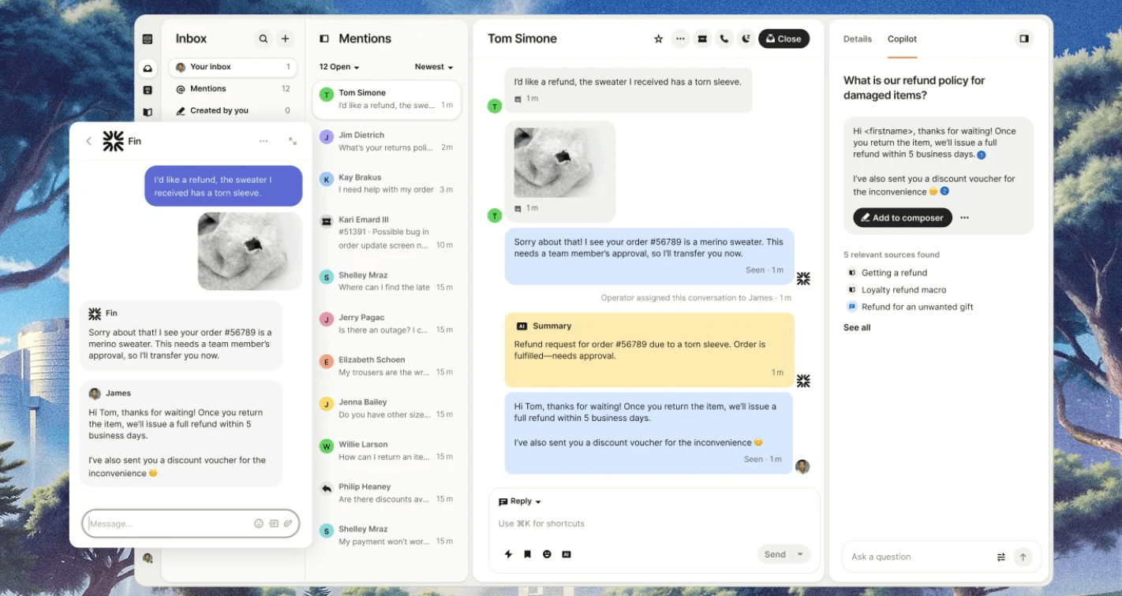Image resolution: width=1122 pixels, height=596 pixels.
Task: Use the lightning shortcuts icon in the composer
Action: (x=508, y=554)
